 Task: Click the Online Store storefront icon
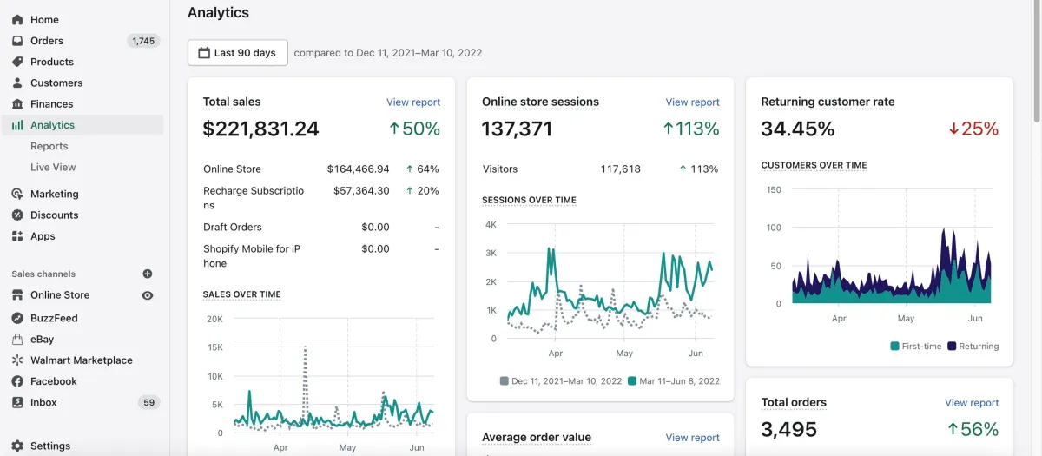click(x=17, y=295)
